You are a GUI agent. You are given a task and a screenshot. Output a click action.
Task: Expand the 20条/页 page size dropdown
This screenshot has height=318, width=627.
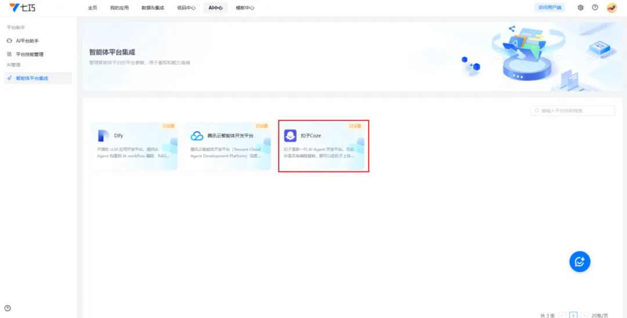[x=600, y=315]
